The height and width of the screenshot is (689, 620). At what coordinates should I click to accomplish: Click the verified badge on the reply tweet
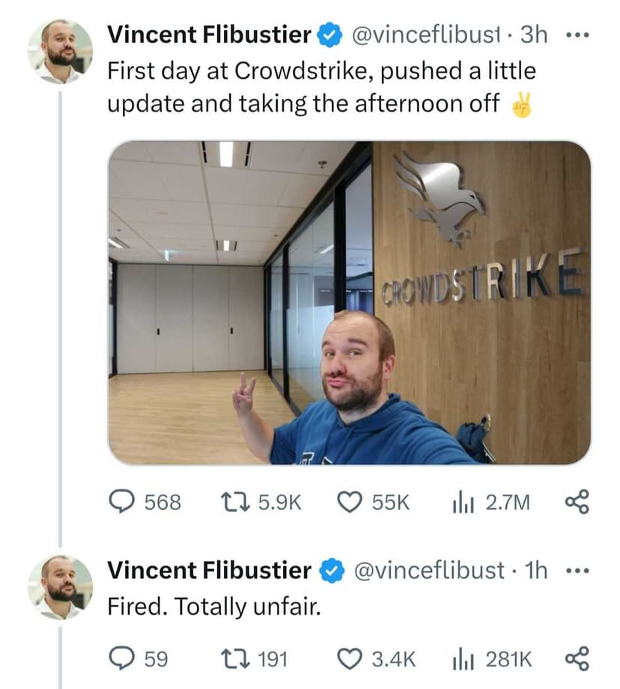coord(330,570)
